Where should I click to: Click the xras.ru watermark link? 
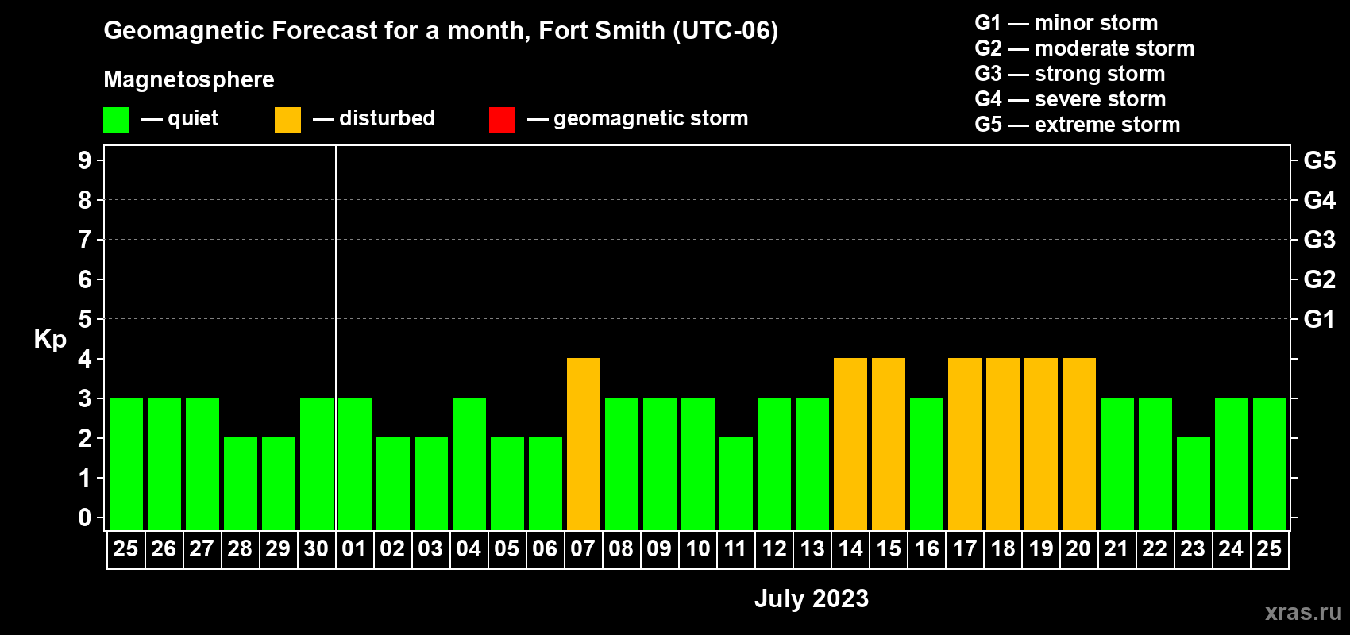pyautogui.click(x=1302, y=612)
